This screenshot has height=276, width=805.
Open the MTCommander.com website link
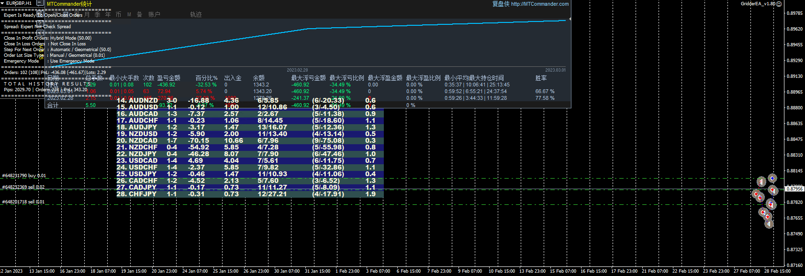point(539,4)
